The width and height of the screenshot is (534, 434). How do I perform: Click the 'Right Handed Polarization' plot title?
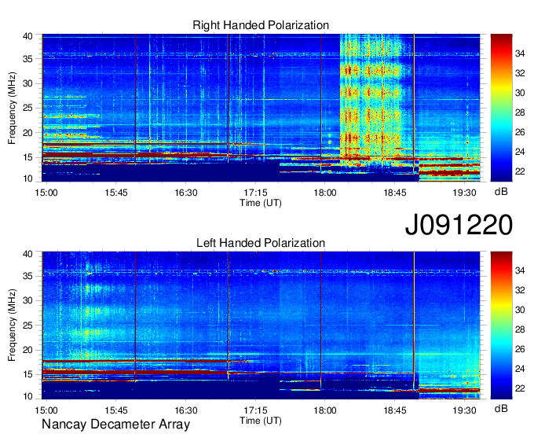(261, 25)
